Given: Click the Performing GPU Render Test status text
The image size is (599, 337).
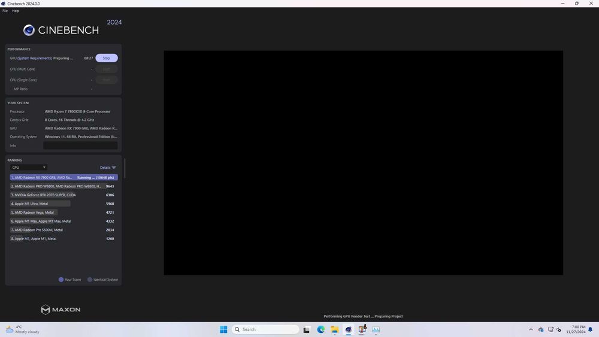Looking at the screenshot, I should (x=364, y=316).
